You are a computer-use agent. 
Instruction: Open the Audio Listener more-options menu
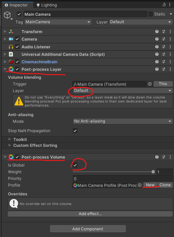pos(170,47)
